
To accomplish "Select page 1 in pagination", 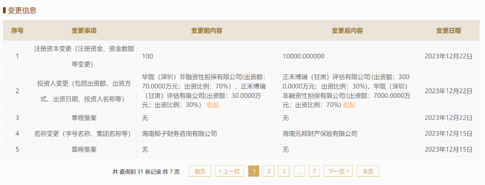I will tap(254, 171).
